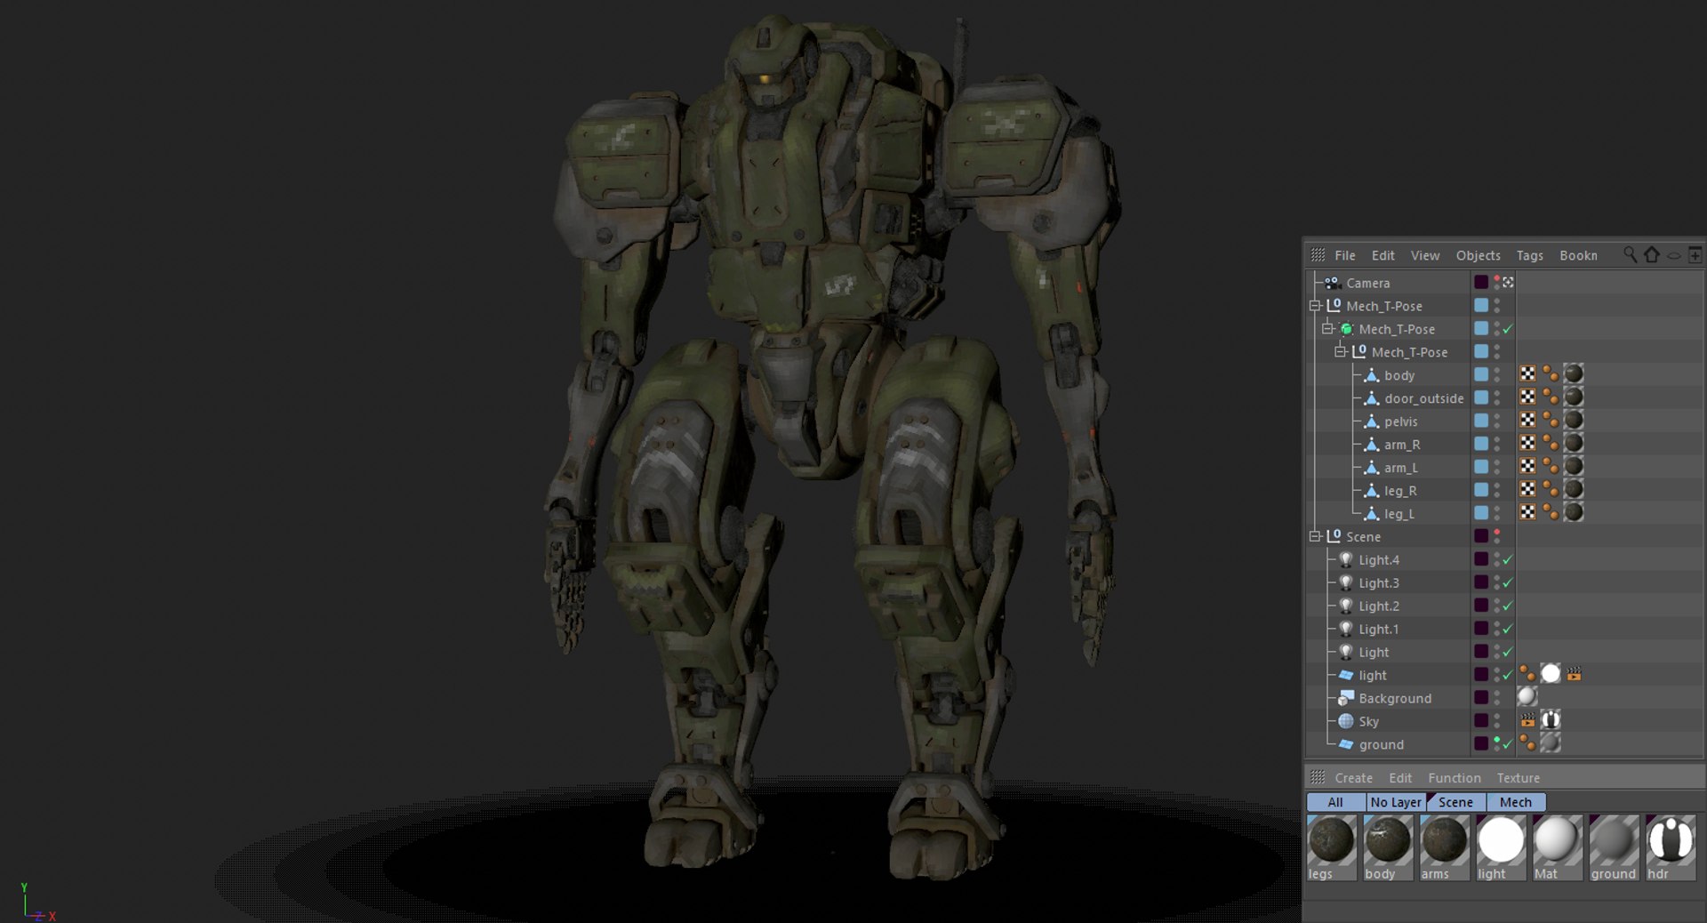Click the material tag sphere on pelvis row
This screenshot has width=1707, height=923.
coord(1573,421)
